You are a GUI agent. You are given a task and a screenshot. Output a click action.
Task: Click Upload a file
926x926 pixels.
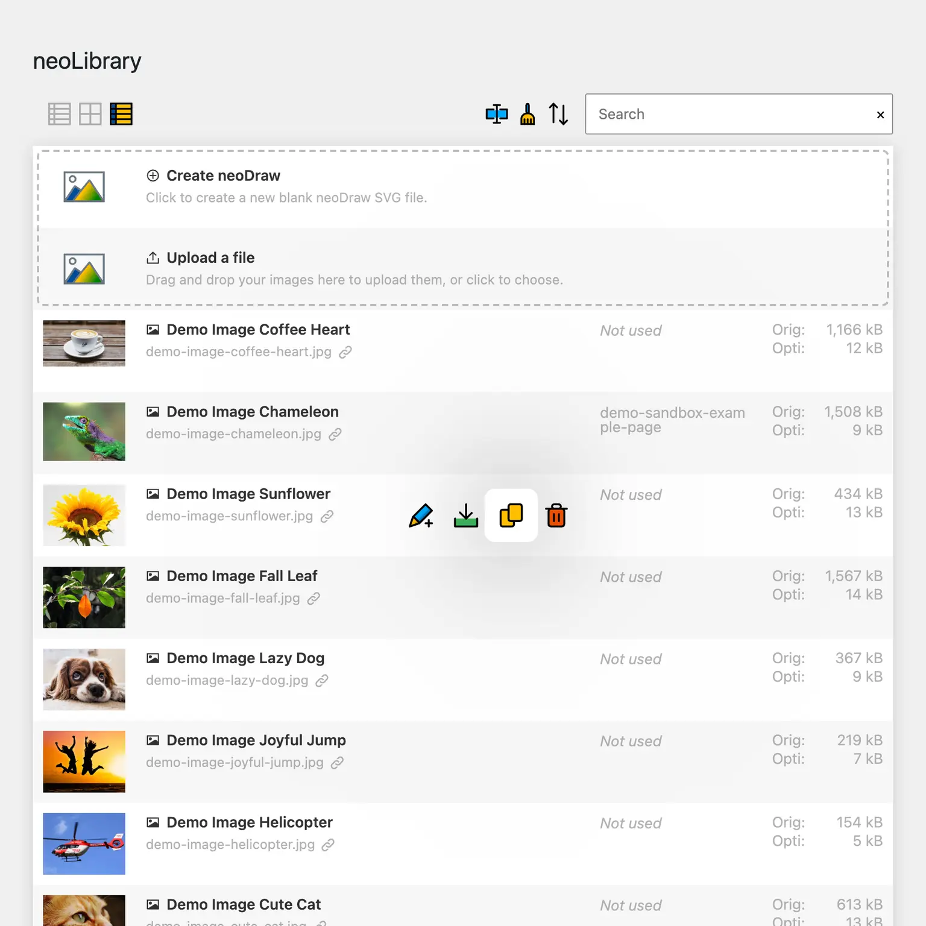coord(210,257)
